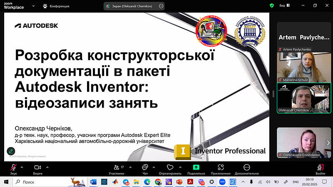Image resolution: width=333 pixels, height=187 pixels.
Task: Open the Zoom app icon in the taskbar
Action: (222, 182)
